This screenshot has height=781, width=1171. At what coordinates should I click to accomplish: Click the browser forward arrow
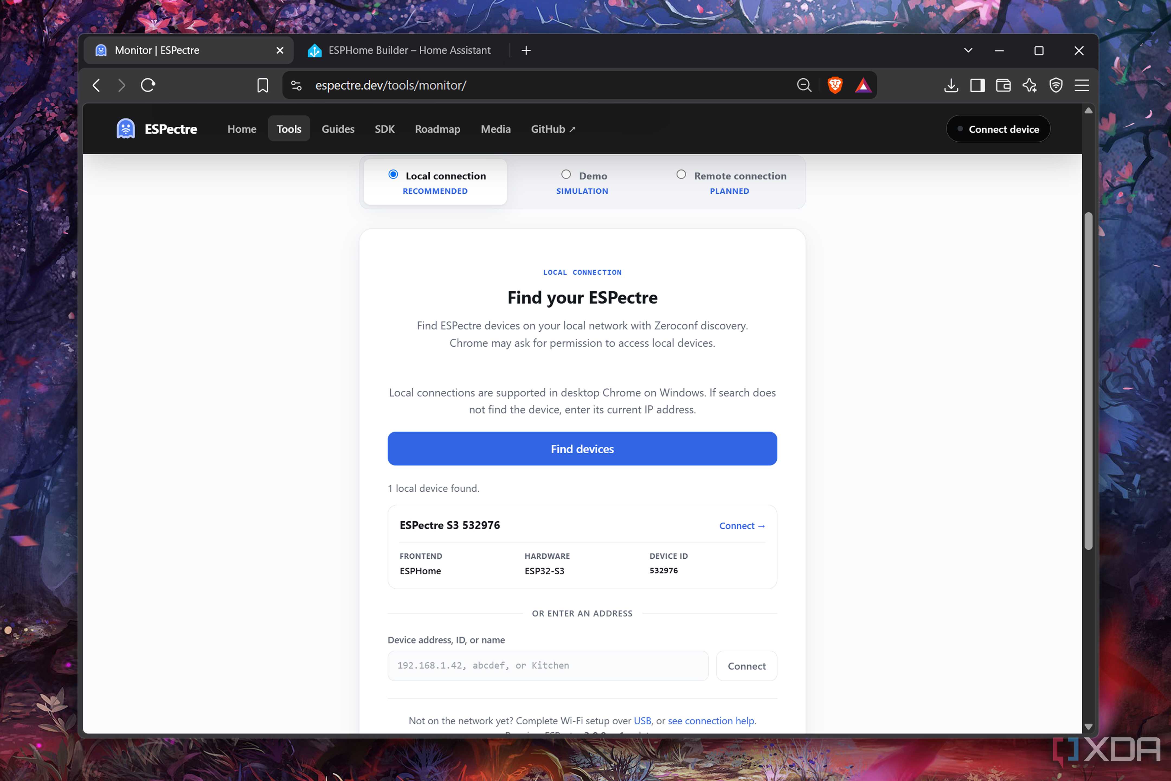pyautogui.click(x=121, y=85)
